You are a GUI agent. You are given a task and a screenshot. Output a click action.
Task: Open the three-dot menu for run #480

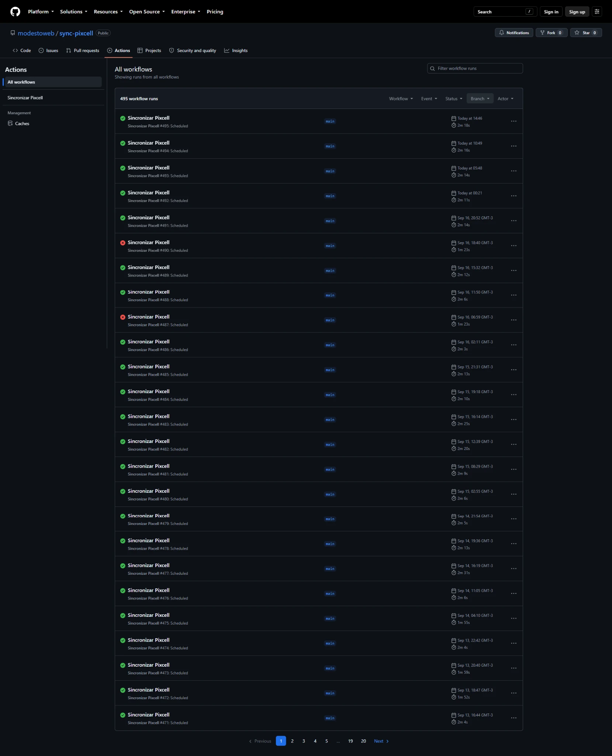click(514, 494)
